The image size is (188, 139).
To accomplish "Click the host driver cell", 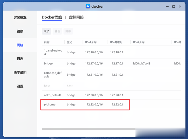I will 70,86.
